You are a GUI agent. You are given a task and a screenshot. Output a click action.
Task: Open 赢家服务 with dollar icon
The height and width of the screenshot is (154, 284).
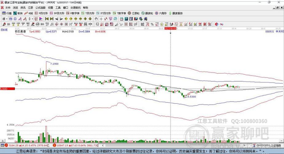coord(176,13)
